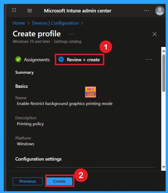Select the 'Windows' platform value
Screen dimensions: 168x193
click(x=26, y=144)
